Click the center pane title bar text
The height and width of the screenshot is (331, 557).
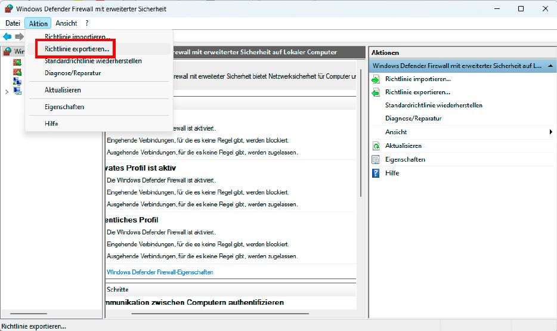pyautogui.click(x=255, y=52)
